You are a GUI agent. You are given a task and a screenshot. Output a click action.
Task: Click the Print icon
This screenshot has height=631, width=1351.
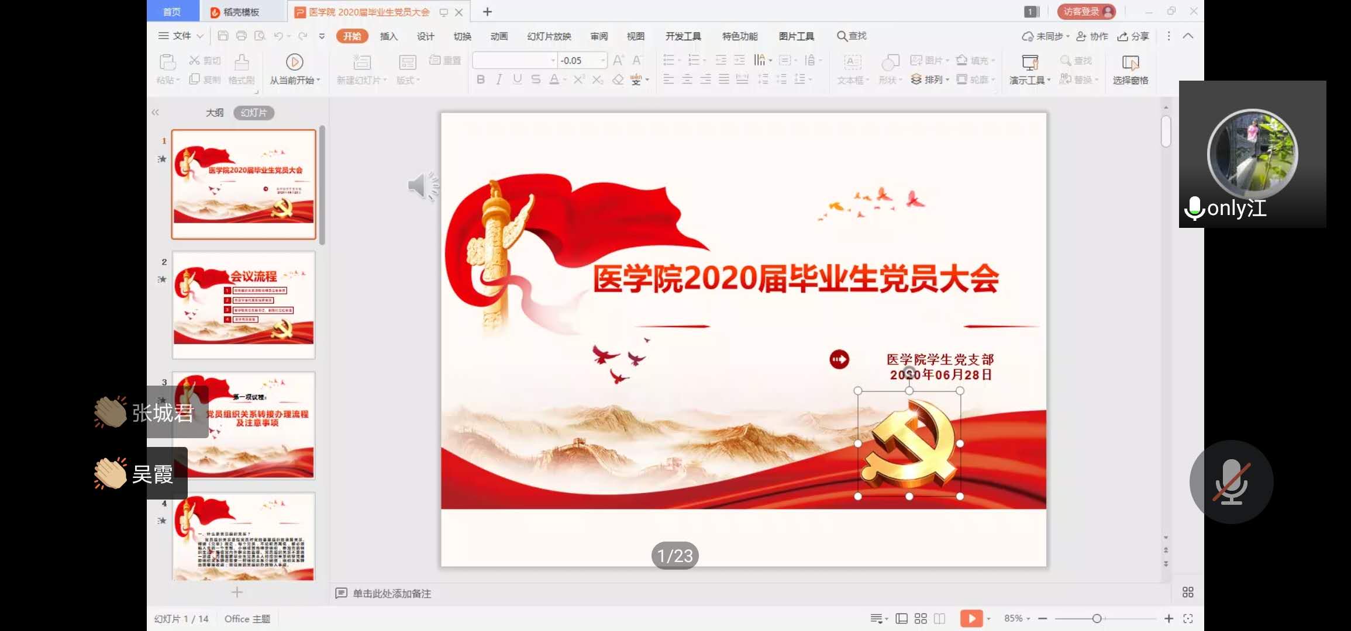242,36
